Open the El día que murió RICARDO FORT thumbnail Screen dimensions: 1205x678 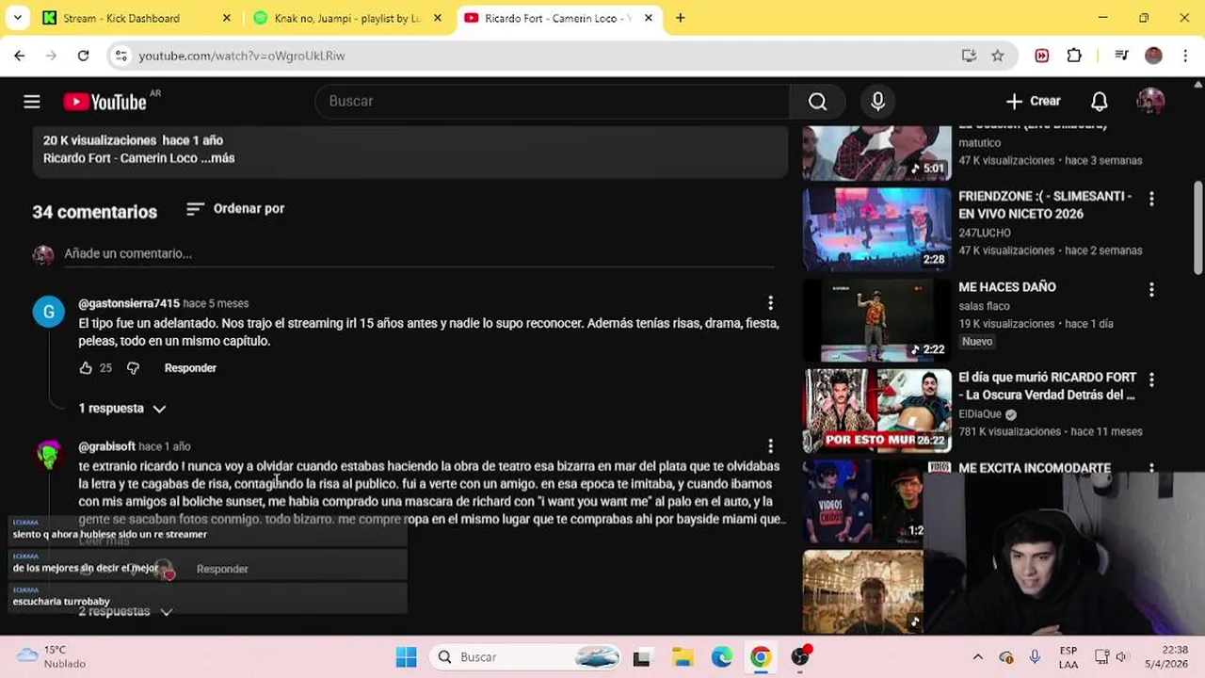point(876,411)
